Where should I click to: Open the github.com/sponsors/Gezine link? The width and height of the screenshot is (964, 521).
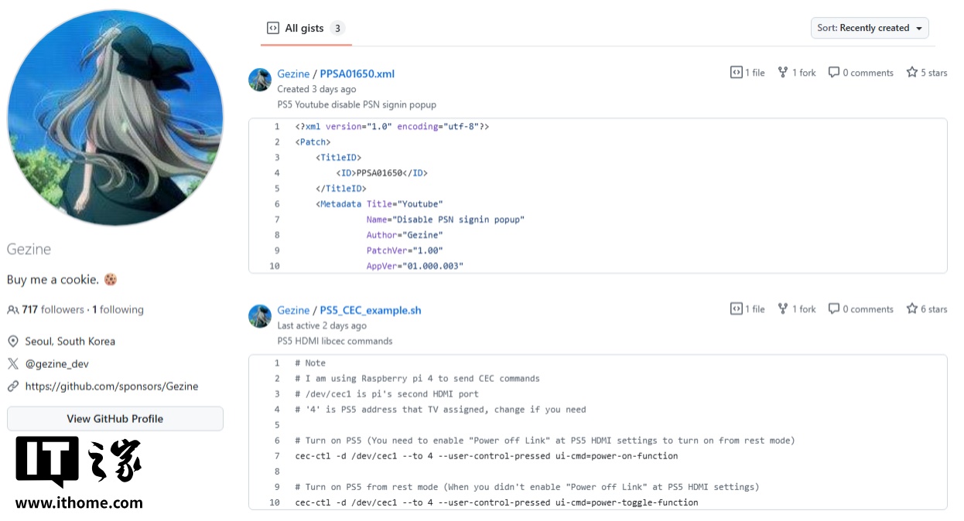tap(111, 386)
